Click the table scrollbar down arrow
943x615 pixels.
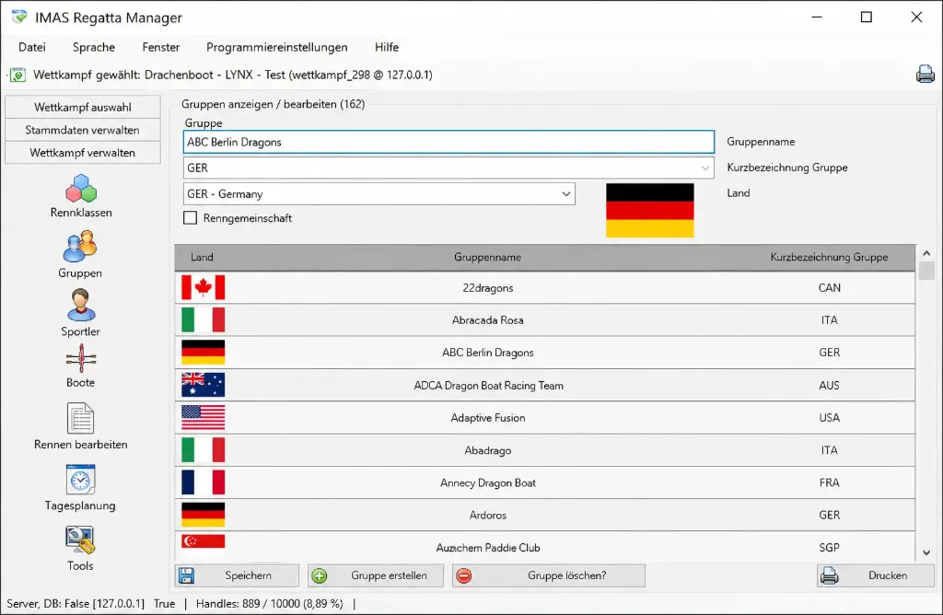pyautogui.click(x=926, y=552)
